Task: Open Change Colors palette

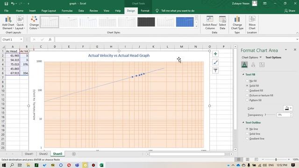Action: [x=34, y=23]
